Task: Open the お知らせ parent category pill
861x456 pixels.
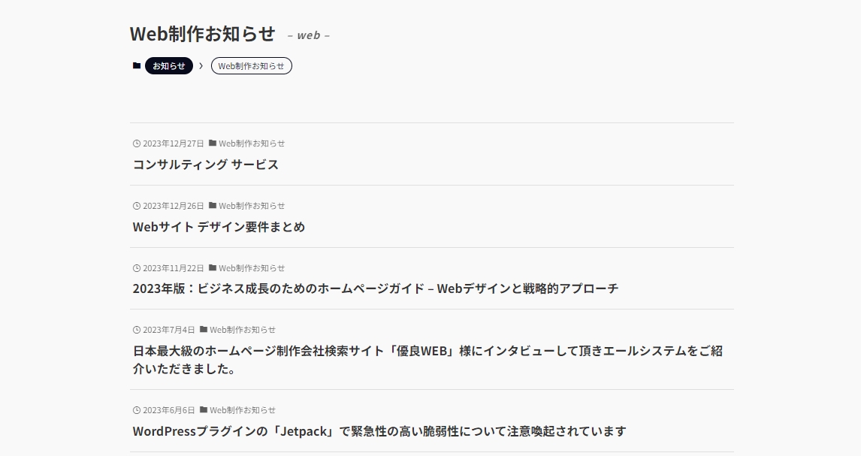Action: coord(168,66)
